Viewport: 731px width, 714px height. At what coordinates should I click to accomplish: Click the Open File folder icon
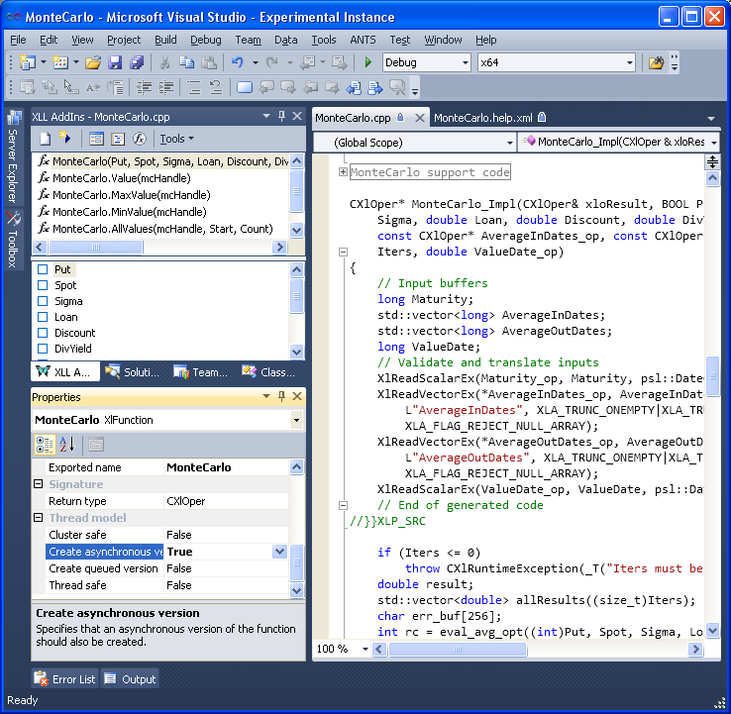(x=93, y=62)
